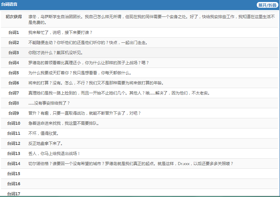
Task: Select the 台词15 row label
Action: (14, 173)
